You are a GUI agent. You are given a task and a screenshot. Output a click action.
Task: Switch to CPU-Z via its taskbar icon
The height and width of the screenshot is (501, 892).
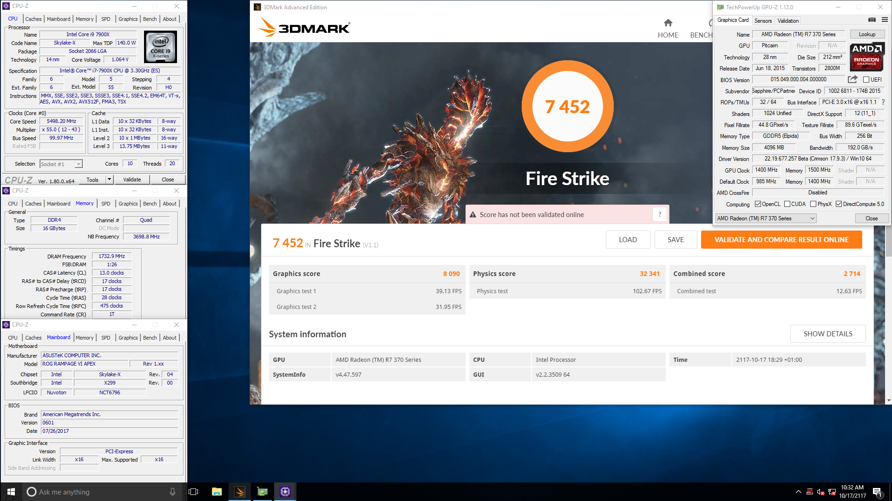tap(285, 492)
